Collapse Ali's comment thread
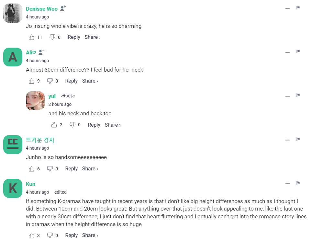The width and height of the screenshot is (311, 241). click(x=287, y=52)
